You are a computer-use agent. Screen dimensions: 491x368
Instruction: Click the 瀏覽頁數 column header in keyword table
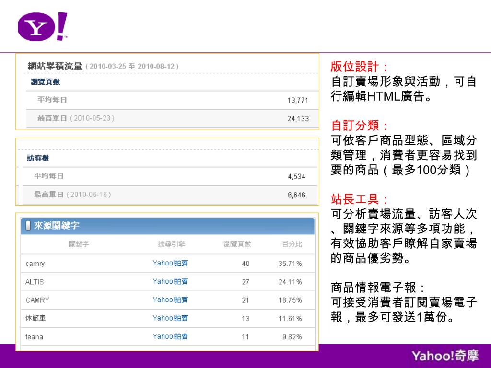coord(237,244)
